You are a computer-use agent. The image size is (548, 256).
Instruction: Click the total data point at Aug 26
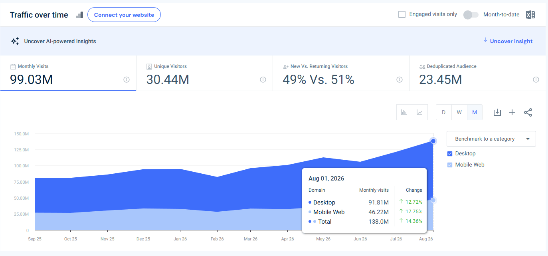coord(433,141)
